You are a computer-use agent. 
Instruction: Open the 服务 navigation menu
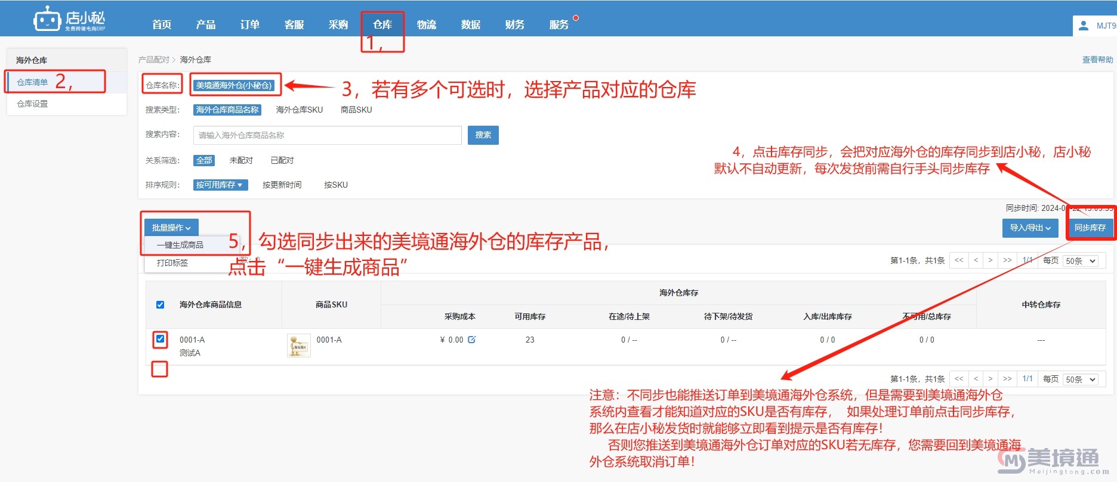tap(559, 24)
